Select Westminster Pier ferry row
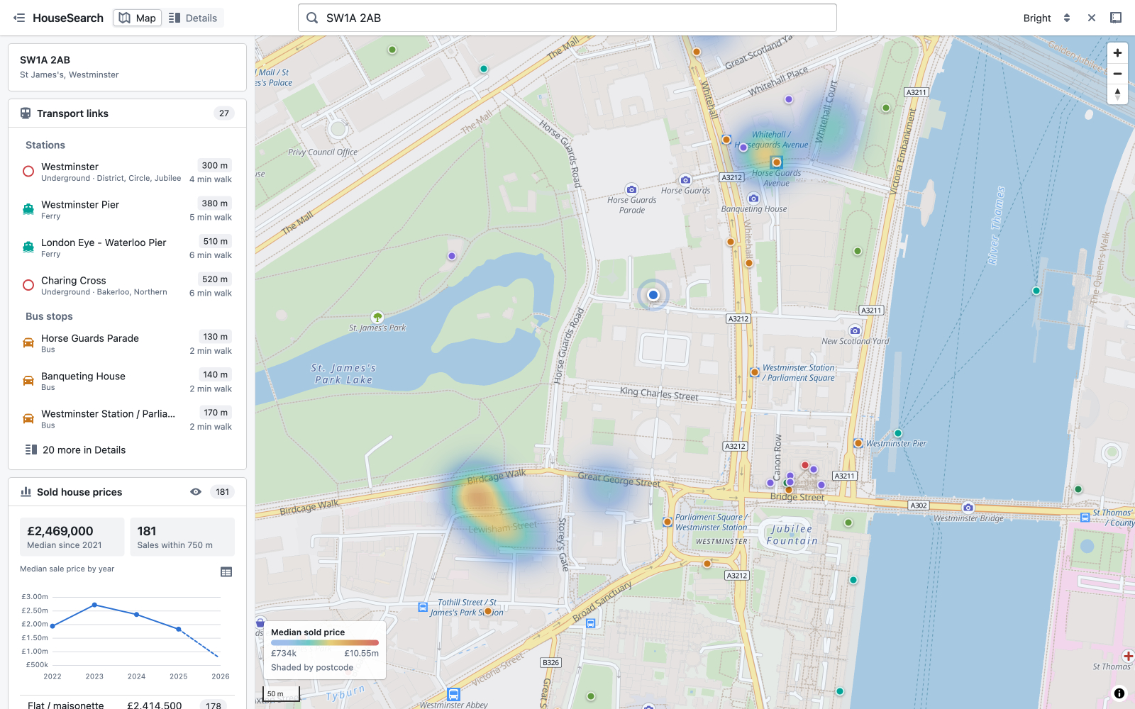1135x709 pixels. coord(128,210)
